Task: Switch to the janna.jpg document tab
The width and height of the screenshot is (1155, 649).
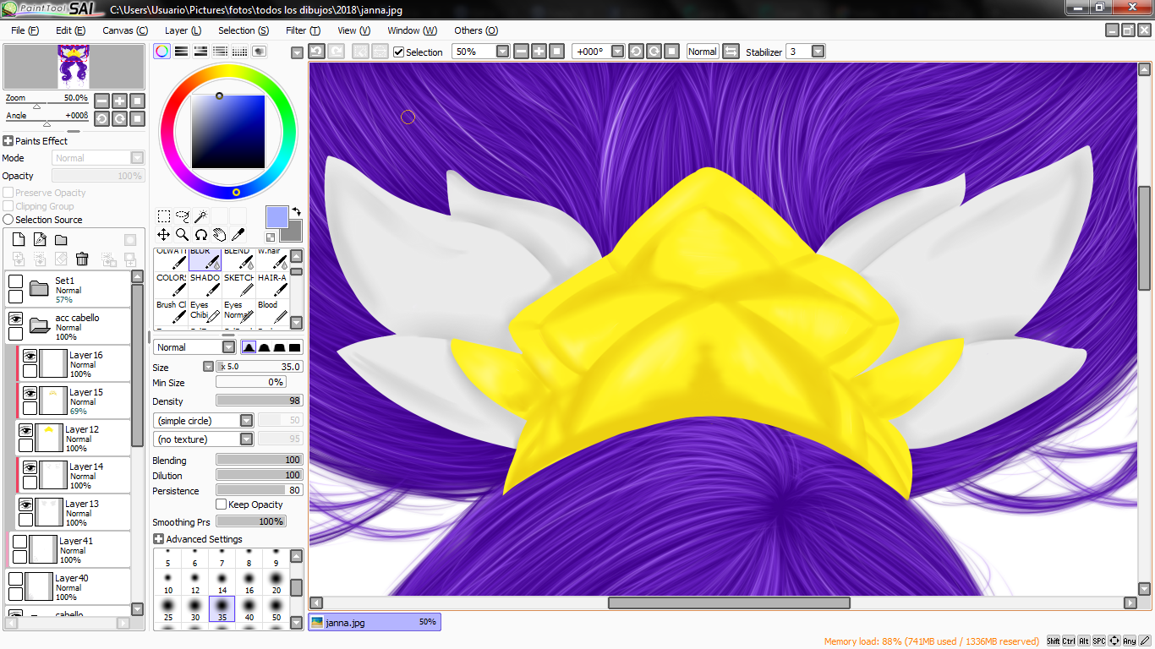Action: pyautogui.click(x=375, y=622)
